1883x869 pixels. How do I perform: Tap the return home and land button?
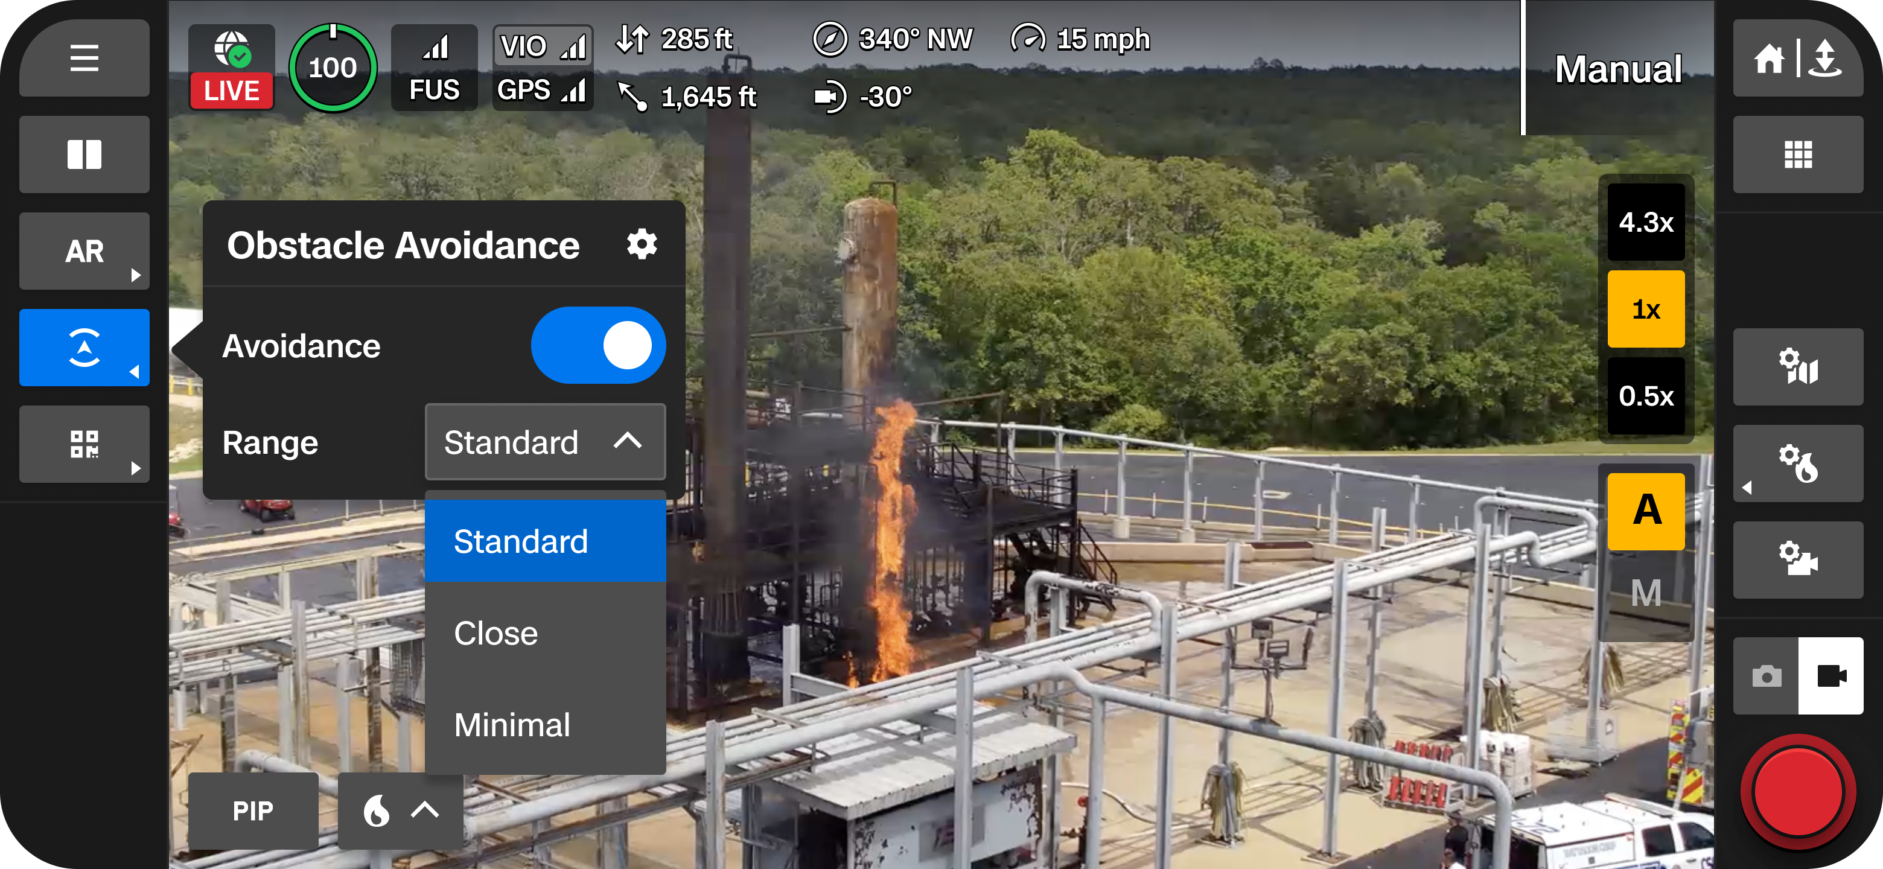point(1797,58)
